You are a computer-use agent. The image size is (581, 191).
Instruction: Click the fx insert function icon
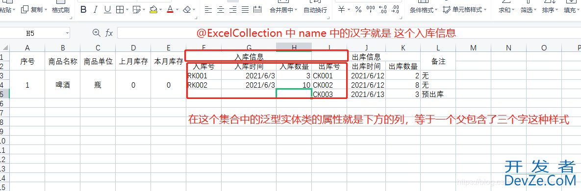(109, 33)
